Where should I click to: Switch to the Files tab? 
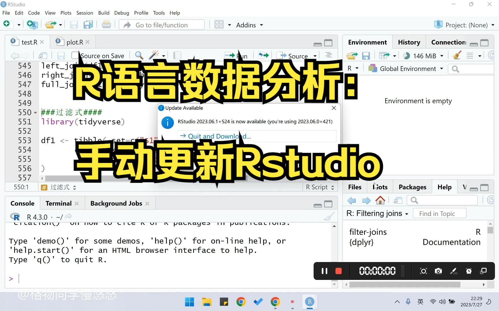tap(355, 187)
